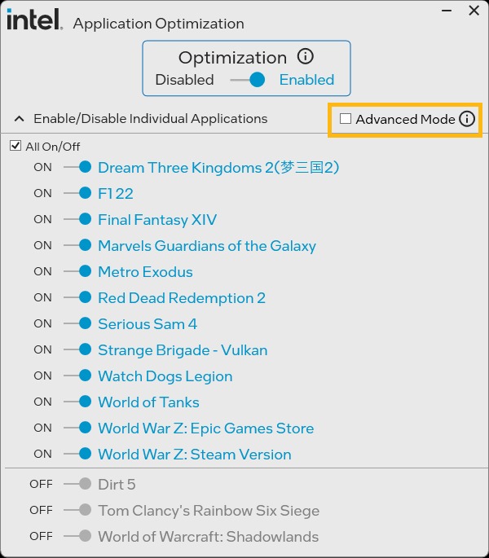Minimize the Application Optimization window

pos(446,11)
